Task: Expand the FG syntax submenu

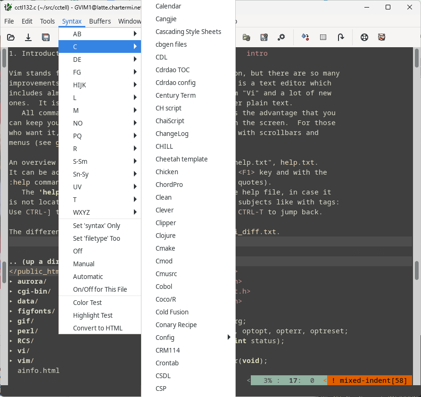Action: coord(99,72)
